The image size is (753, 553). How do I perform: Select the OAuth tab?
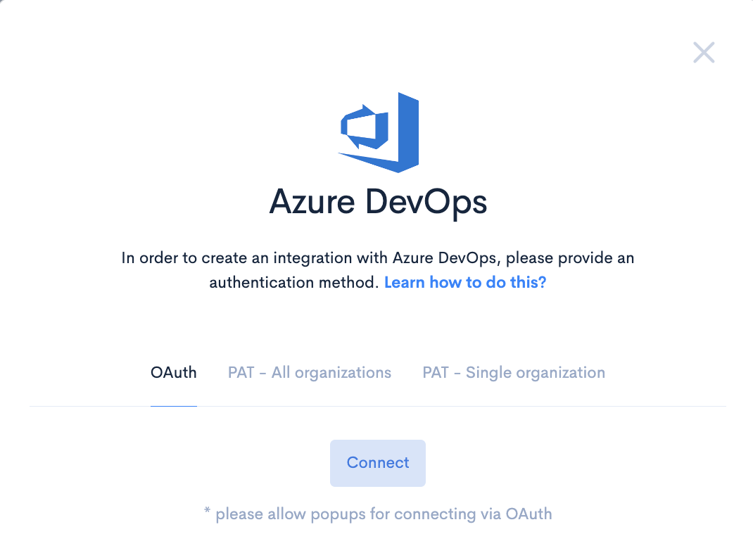(173, 372)
